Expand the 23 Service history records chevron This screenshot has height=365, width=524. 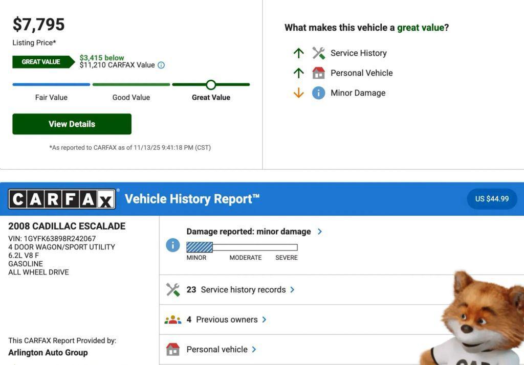point(292,290)
